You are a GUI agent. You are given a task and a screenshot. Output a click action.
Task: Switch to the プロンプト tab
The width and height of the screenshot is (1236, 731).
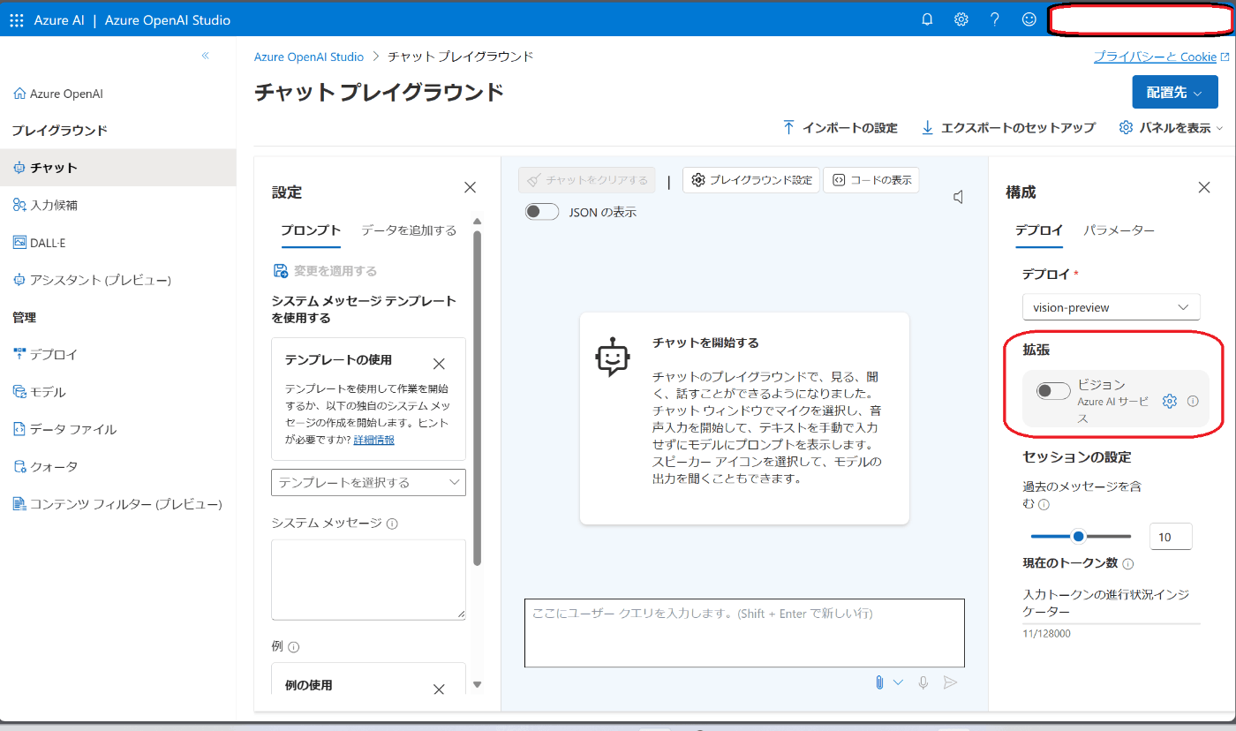point(311,230)
